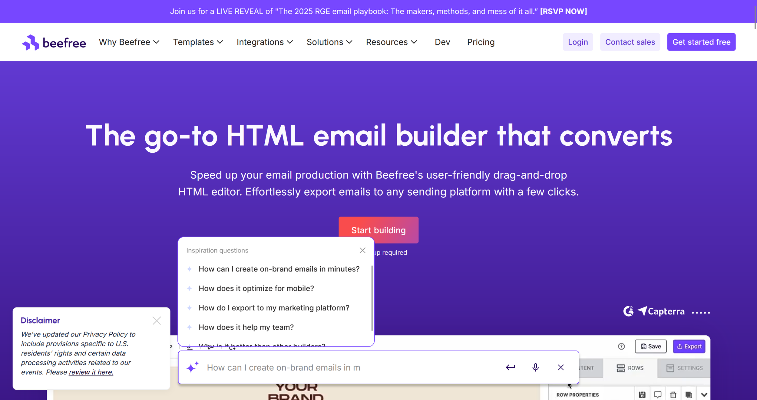Open the Templates dropdown
This screenshot has height=400, width=757.
(198, 42)
